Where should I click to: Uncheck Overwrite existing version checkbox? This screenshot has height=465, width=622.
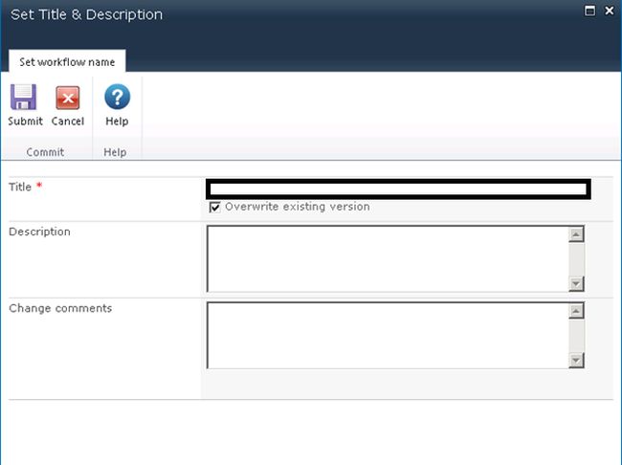click(214, 207)
